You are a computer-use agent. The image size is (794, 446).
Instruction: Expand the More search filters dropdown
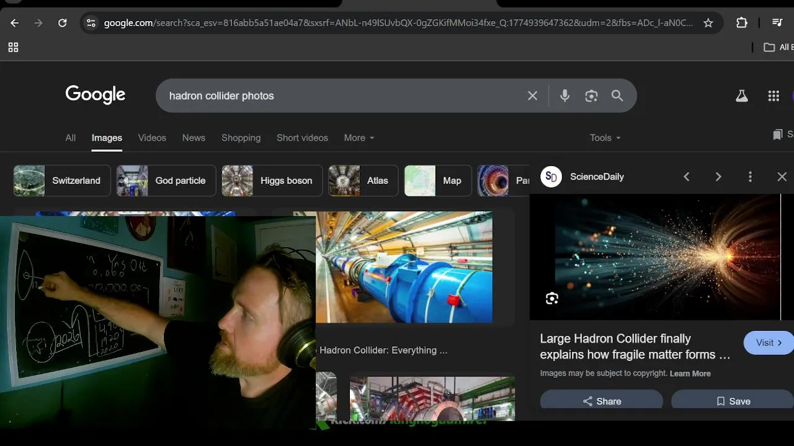[359, 138]
